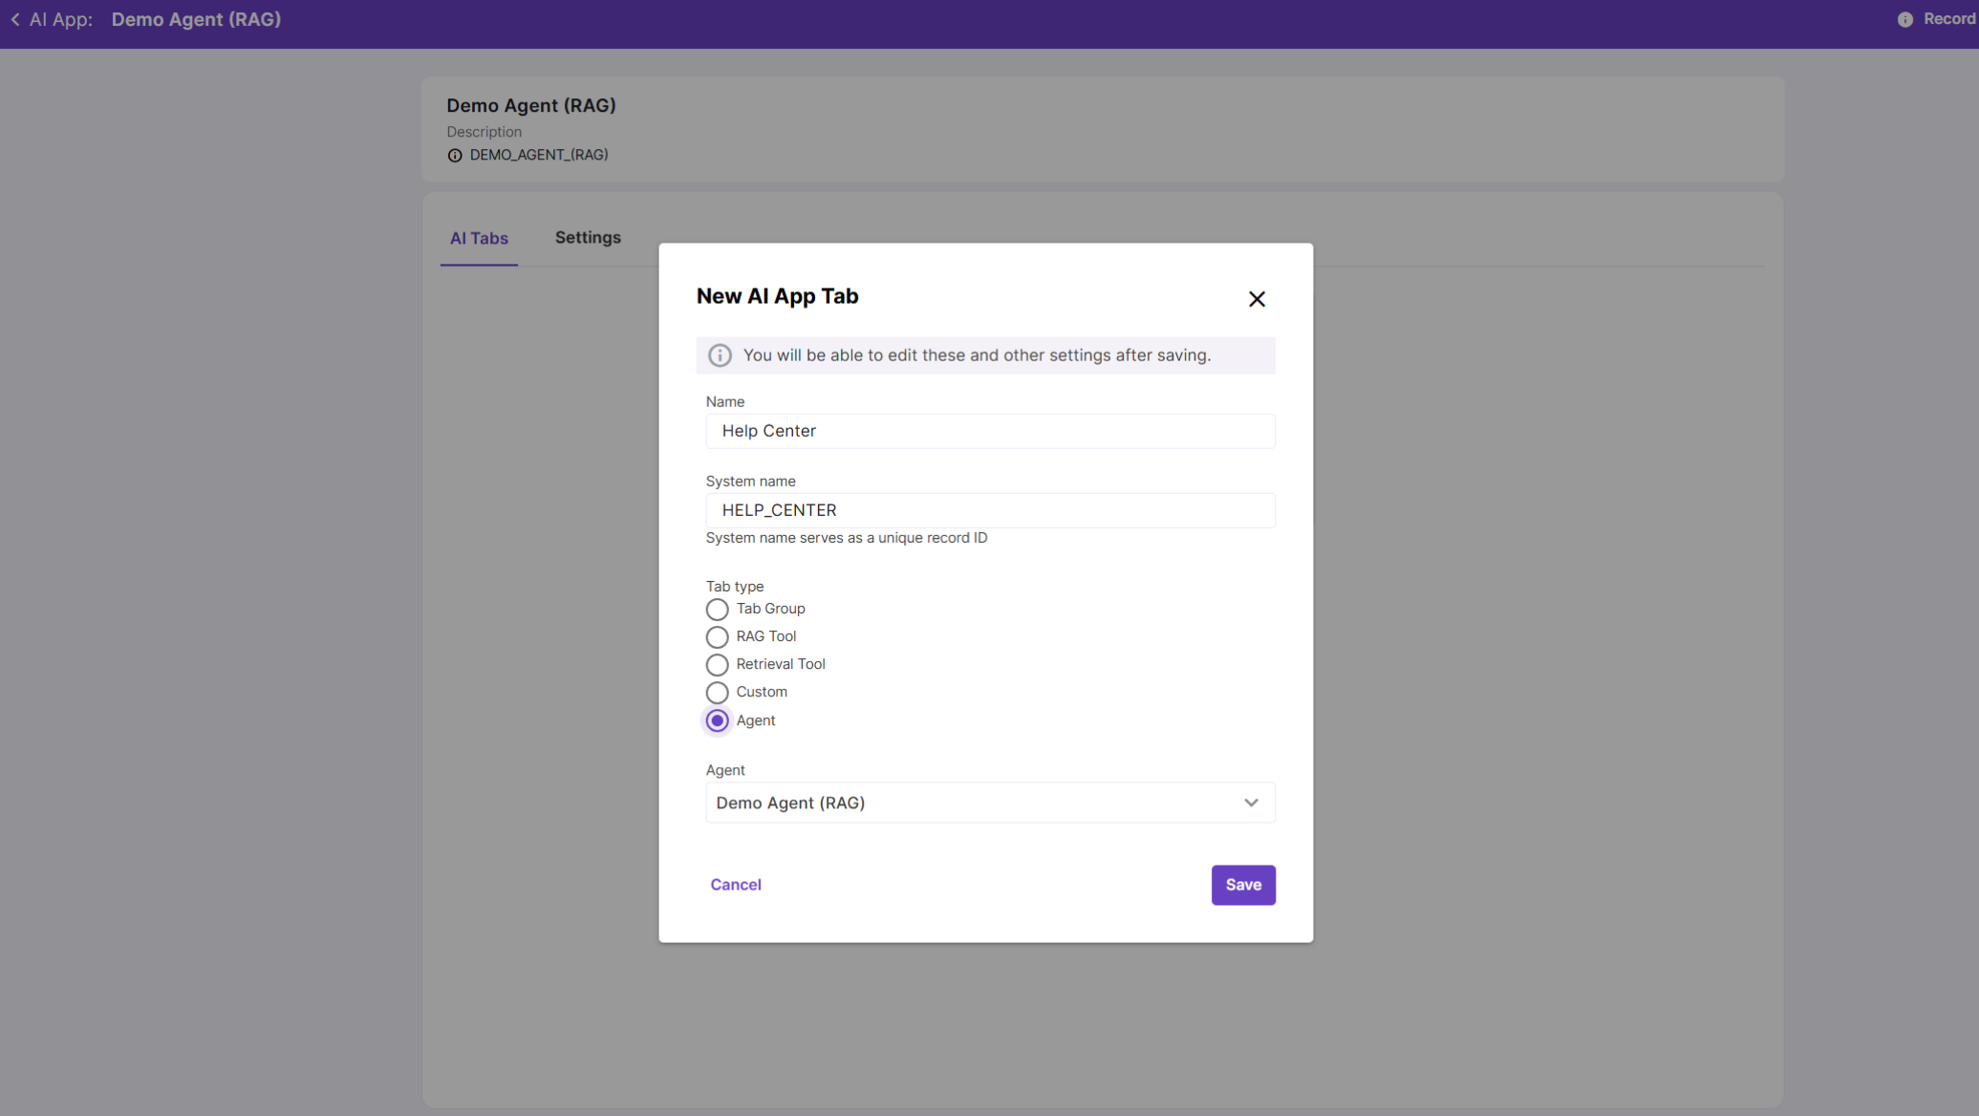Click the Record info icon
Viewport: 1979px width, 1116px height.
pyautogui.click(x=1904, y=19)
